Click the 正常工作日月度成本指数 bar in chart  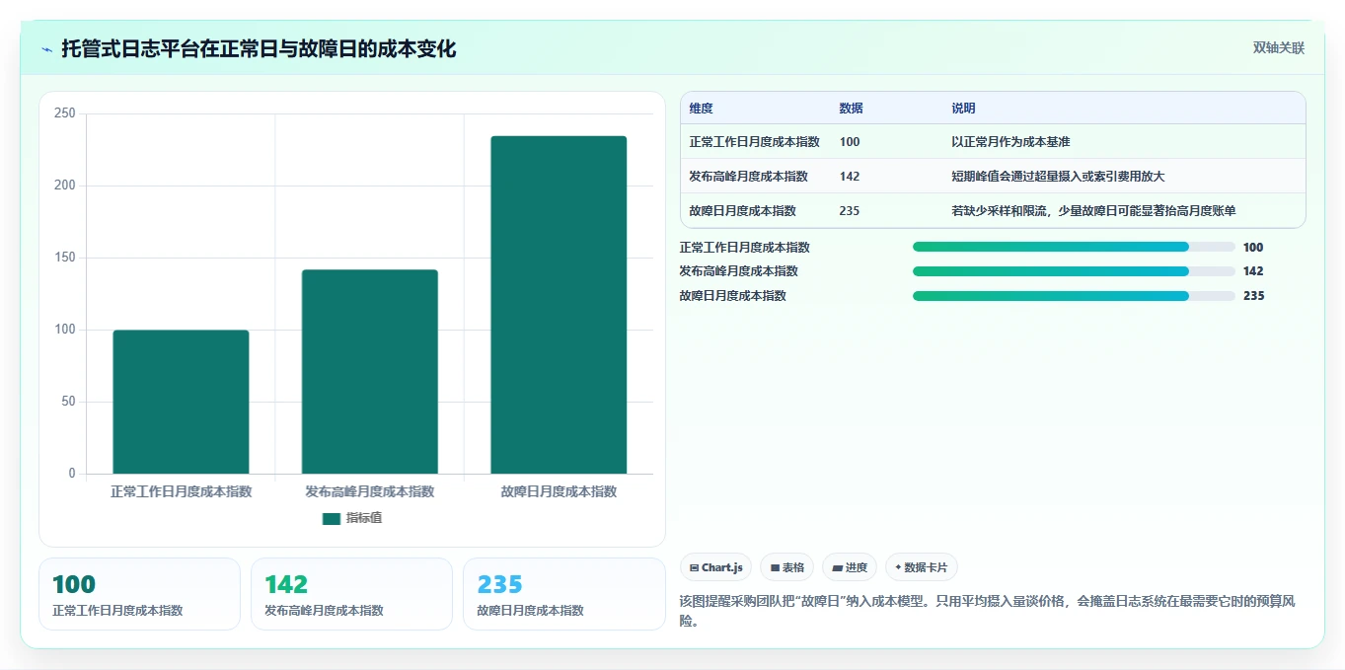[x=181, y=402]
